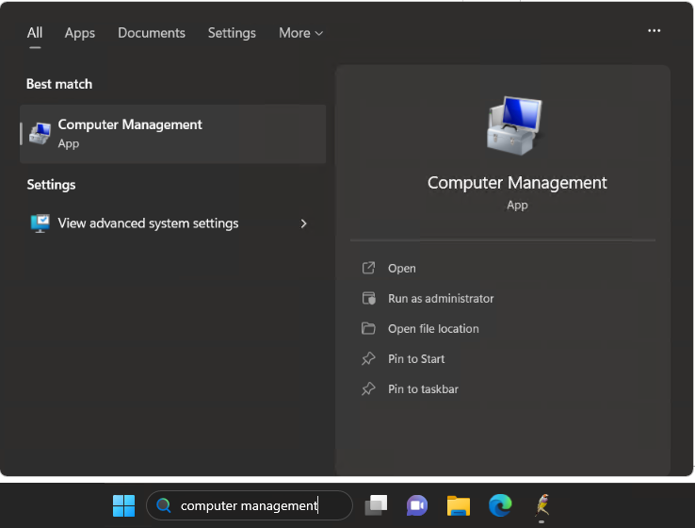Viewport: 695px width, 528px height.
Task: Click the Computer Management title in preview pane
Action: coord(517,183)
